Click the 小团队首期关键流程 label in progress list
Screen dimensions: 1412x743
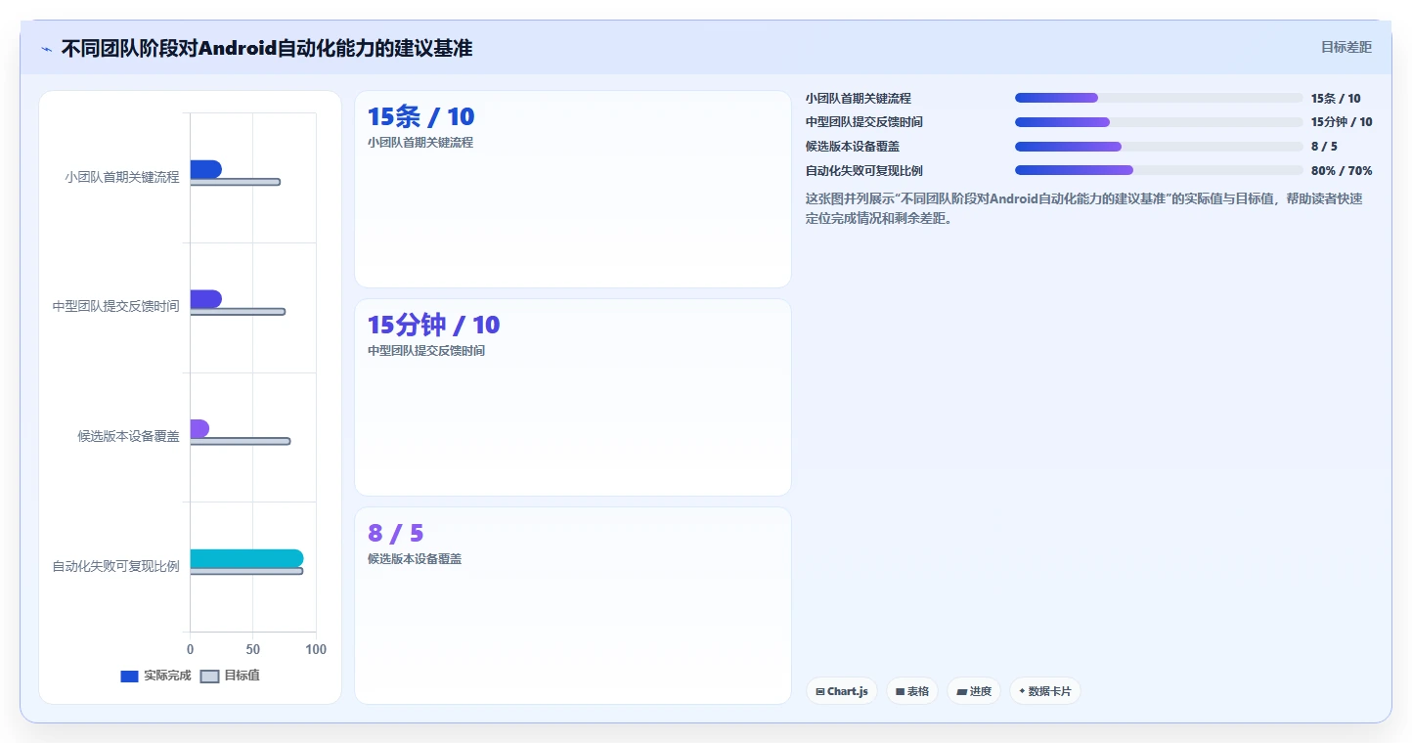click(859, 98)
